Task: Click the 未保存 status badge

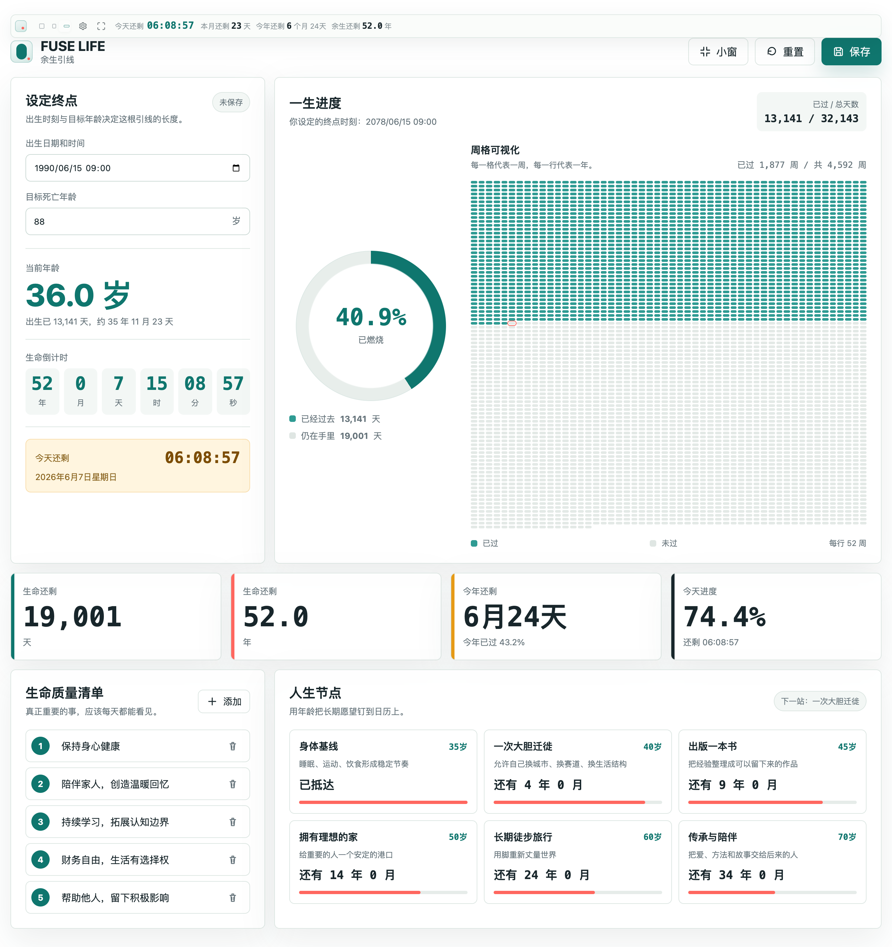Action: 231,102
